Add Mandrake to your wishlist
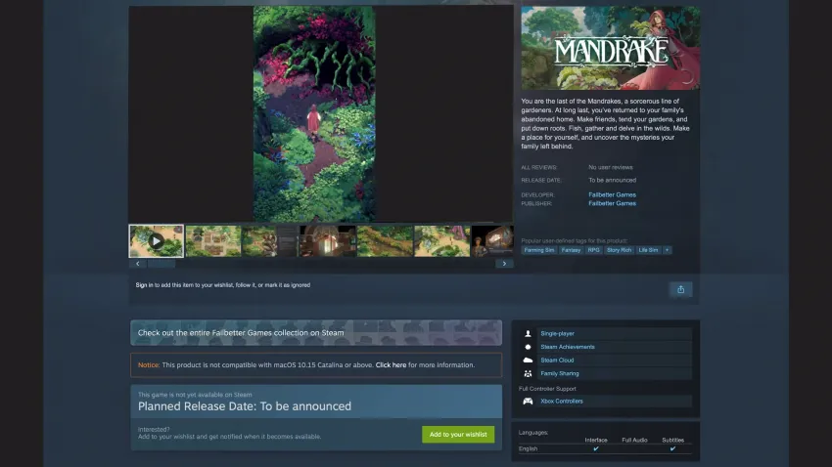 point(458,434)
